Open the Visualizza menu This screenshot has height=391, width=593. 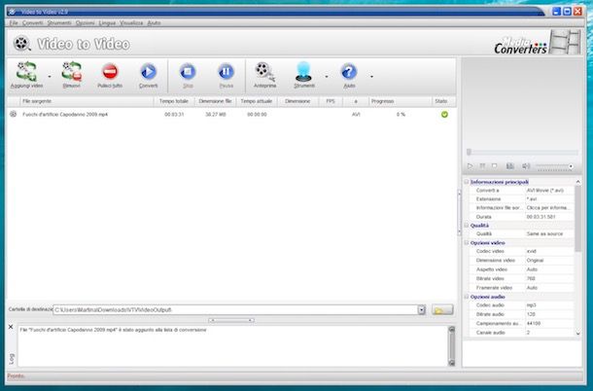[x=131, y=23]
